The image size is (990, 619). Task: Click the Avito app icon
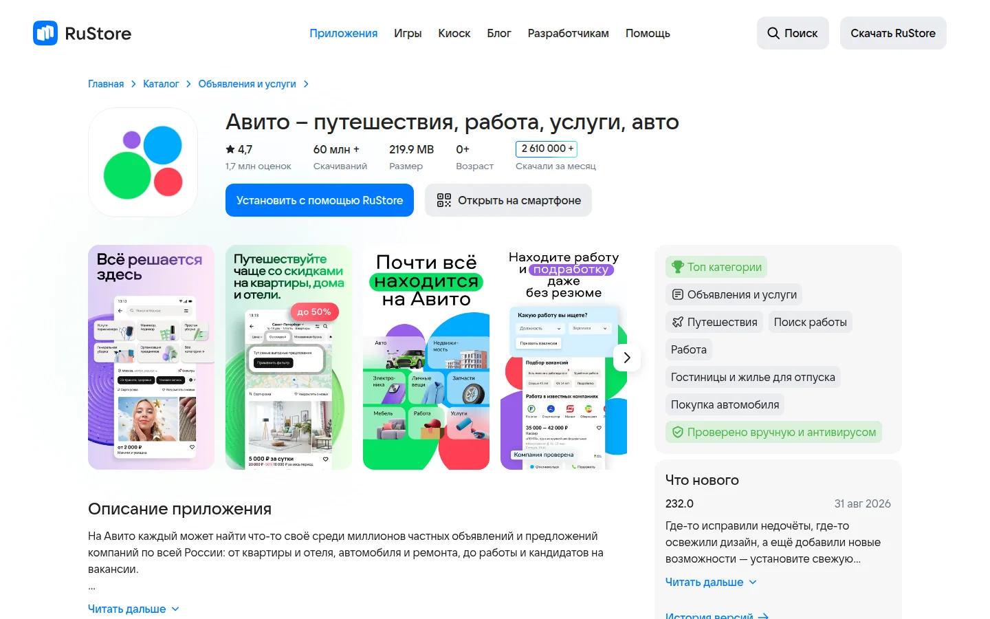(x=143, y=162)
